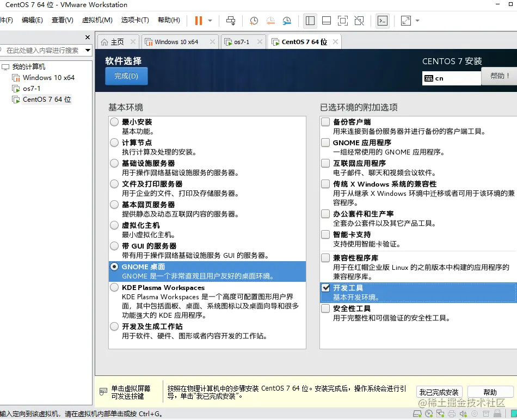Click the 我已完成安装 button
The width and height of the screenshot is (517, 420).
coord(439,392)
